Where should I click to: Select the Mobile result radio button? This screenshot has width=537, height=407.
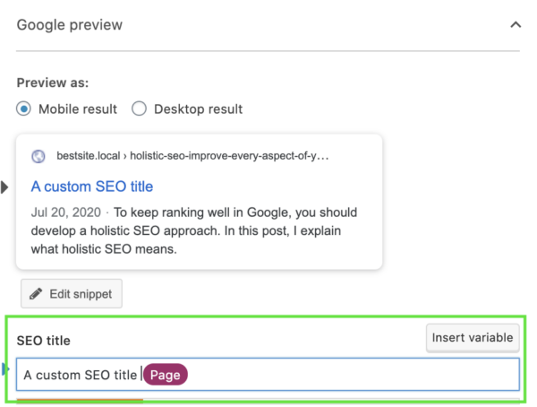23,108
